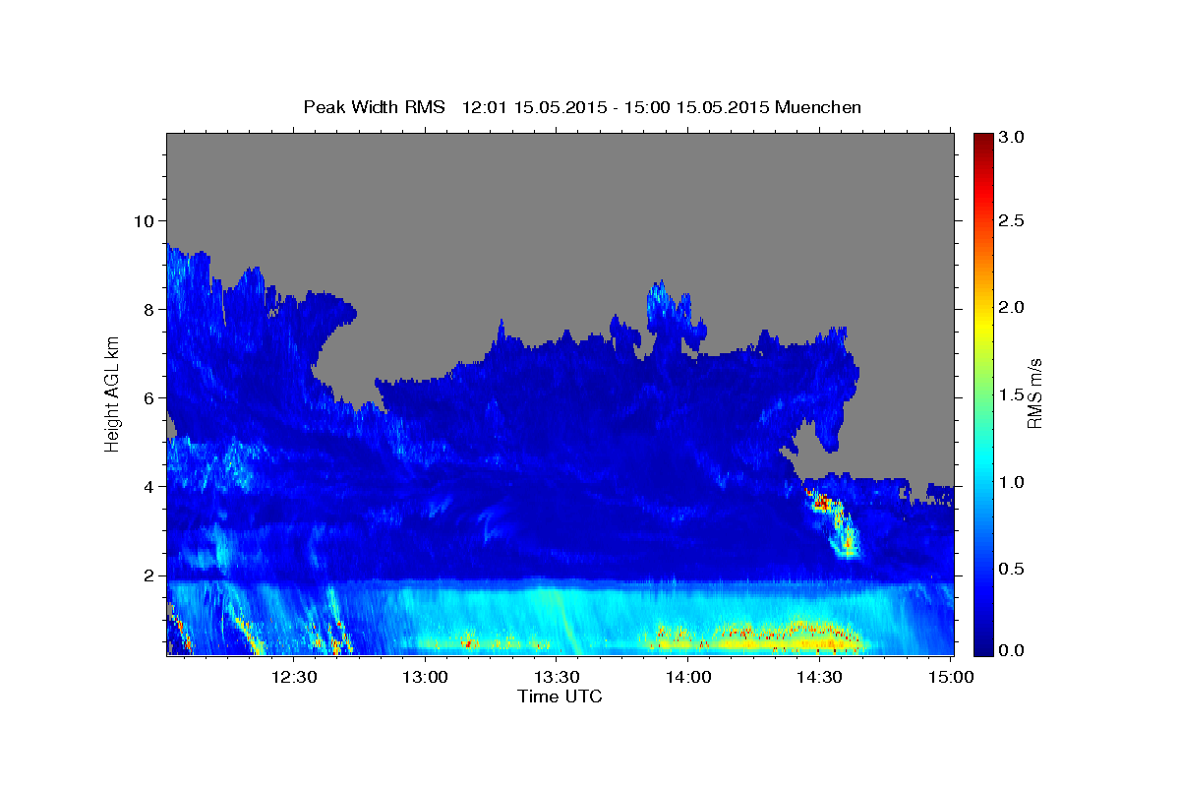Click the 14:00 time tick label

tap(688, 677)
